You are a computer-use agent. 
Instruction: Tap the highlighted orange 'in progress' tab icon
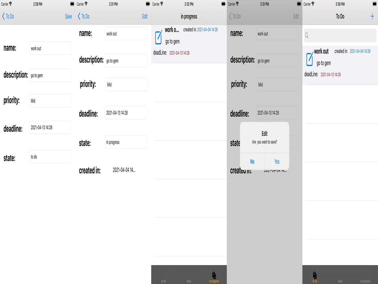click(x=214, y=276)
